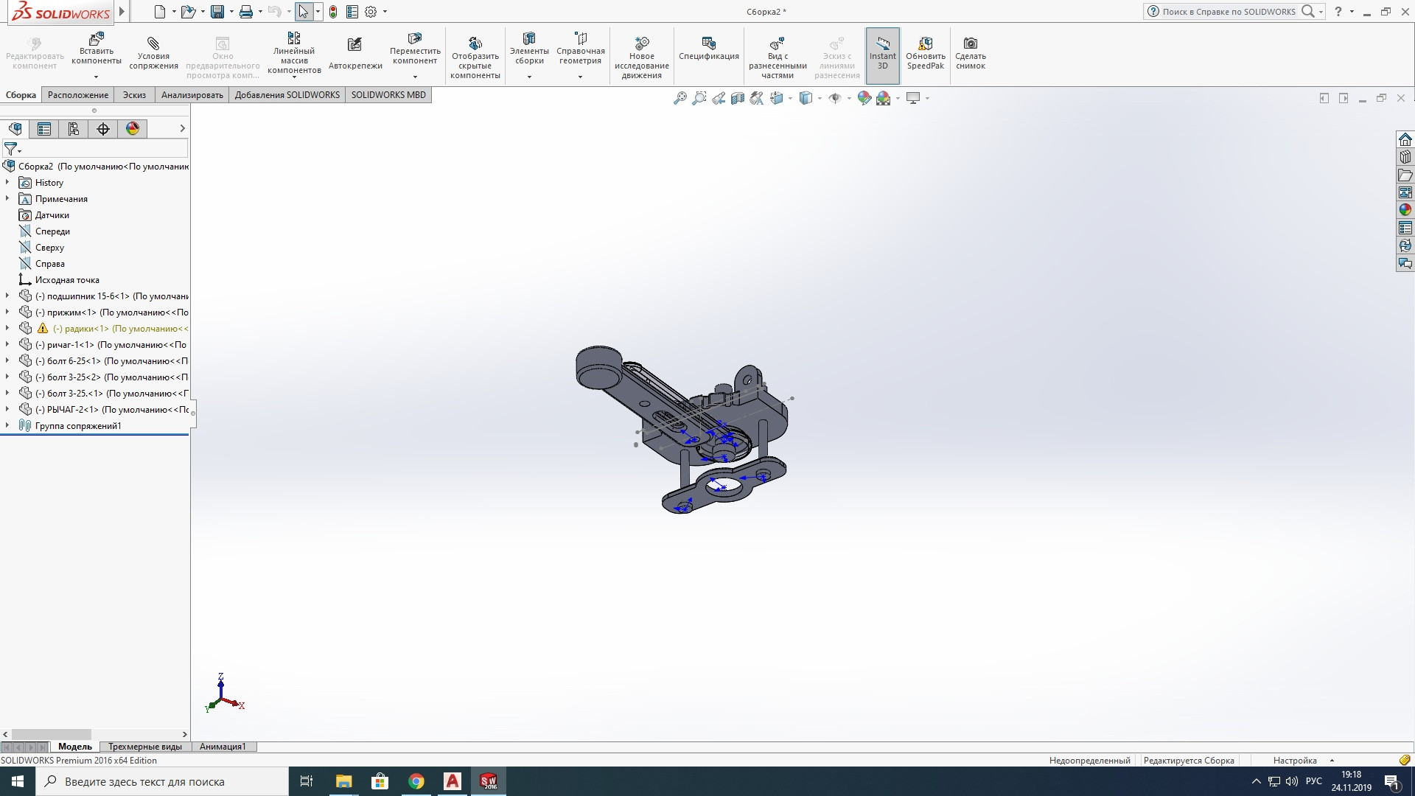Open Assembly features (Элементы сборки) tool
The width and height of the screenshot is (1415, 796).
pyautogui.click(x=529, y=49)
